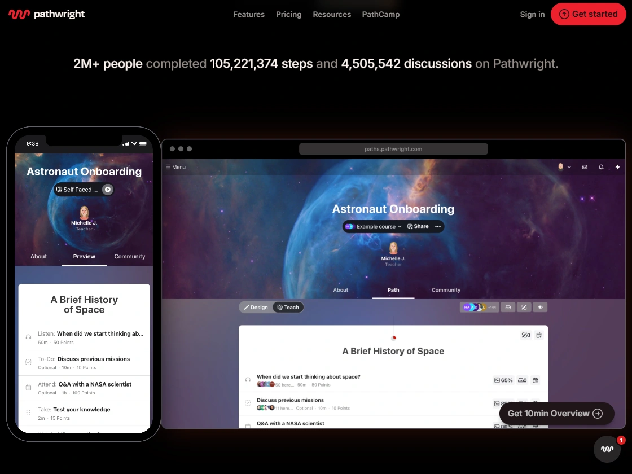Click the 4,505,542 discussions statistic
The width and height of the screenshot is (632, 474).
click(x=406, y=64)
